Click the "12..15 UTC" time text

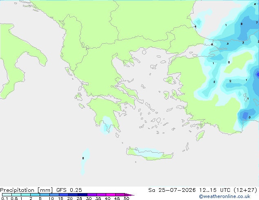click(214, 190)
